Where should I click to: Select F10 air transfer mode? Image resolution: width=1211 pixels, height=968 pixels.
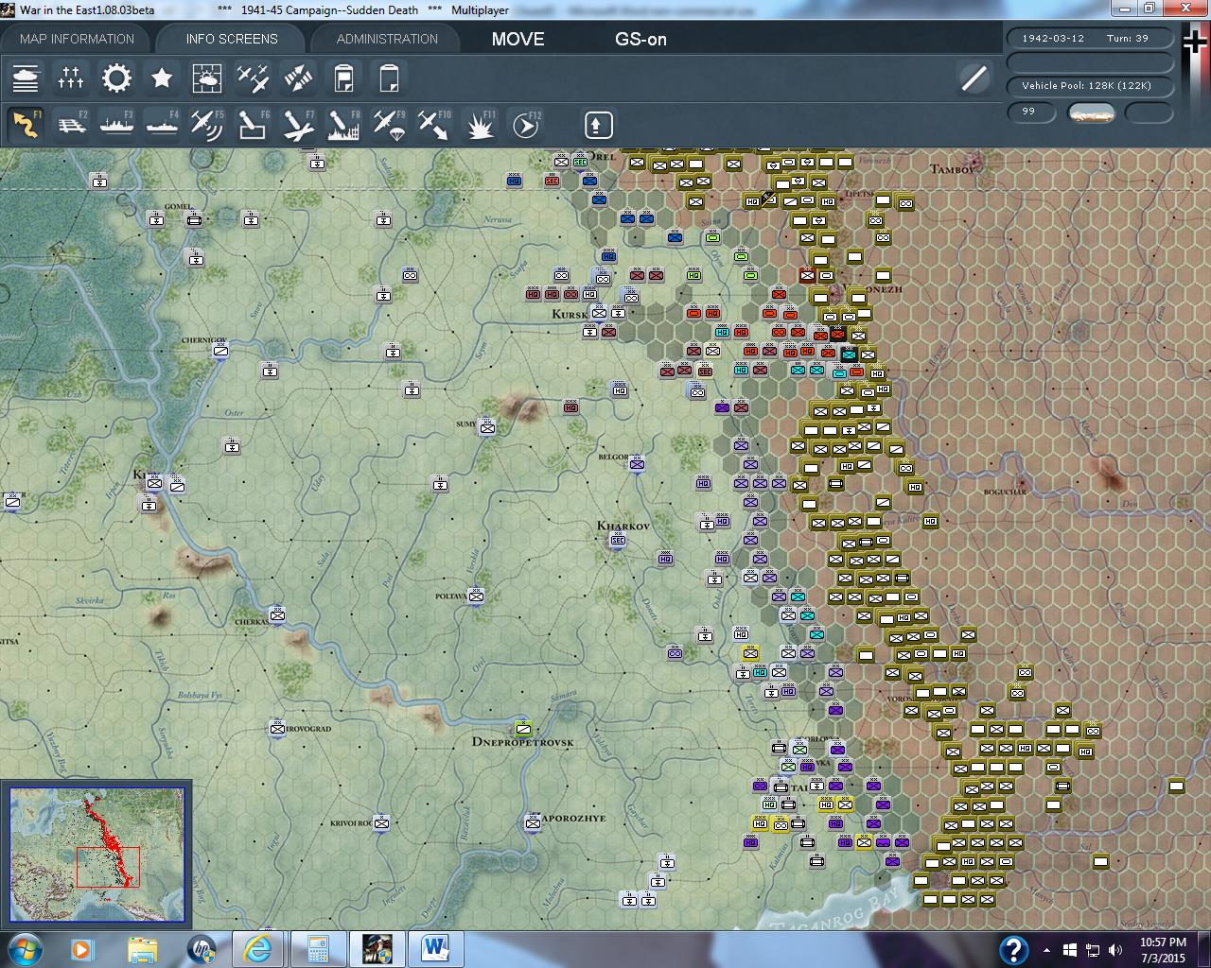point(434,124)
